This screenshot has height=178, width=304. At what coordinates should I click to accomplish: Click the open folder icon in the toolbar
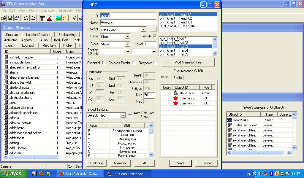point(4,18)
